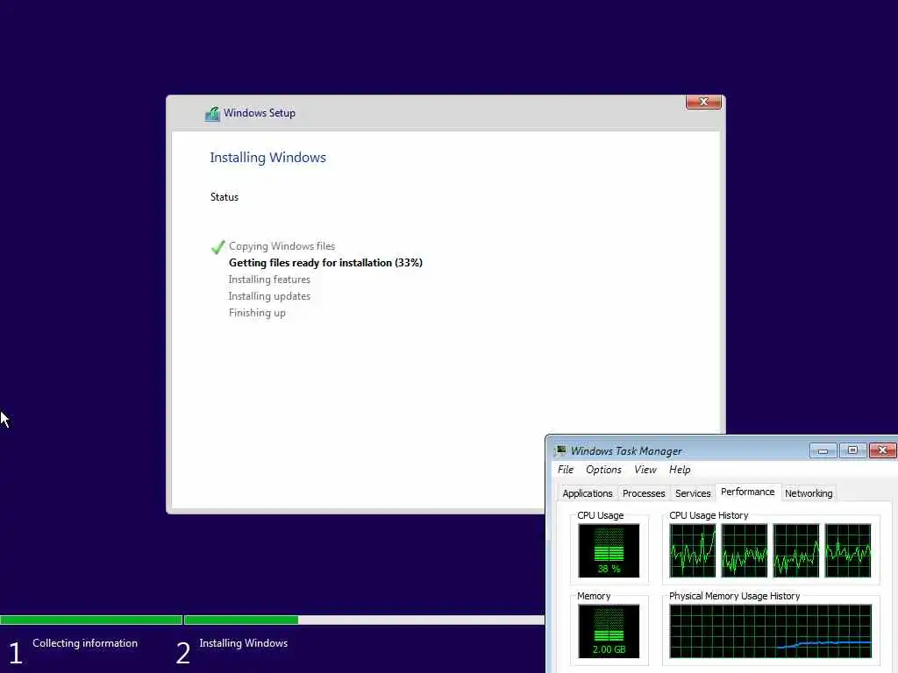Screen dimensions: 898x673
Task: Click the 'Physical Memory Usage History' label
Action: point(734,596)
